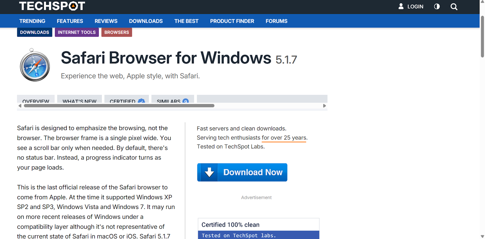Open the search magnifier icon
485x239 pixels.
tap(454, 7)
